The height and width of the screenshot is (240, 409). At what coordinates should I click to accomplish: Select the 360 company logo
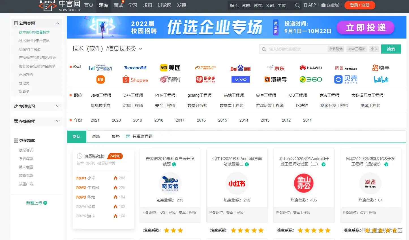click(311, 79)
